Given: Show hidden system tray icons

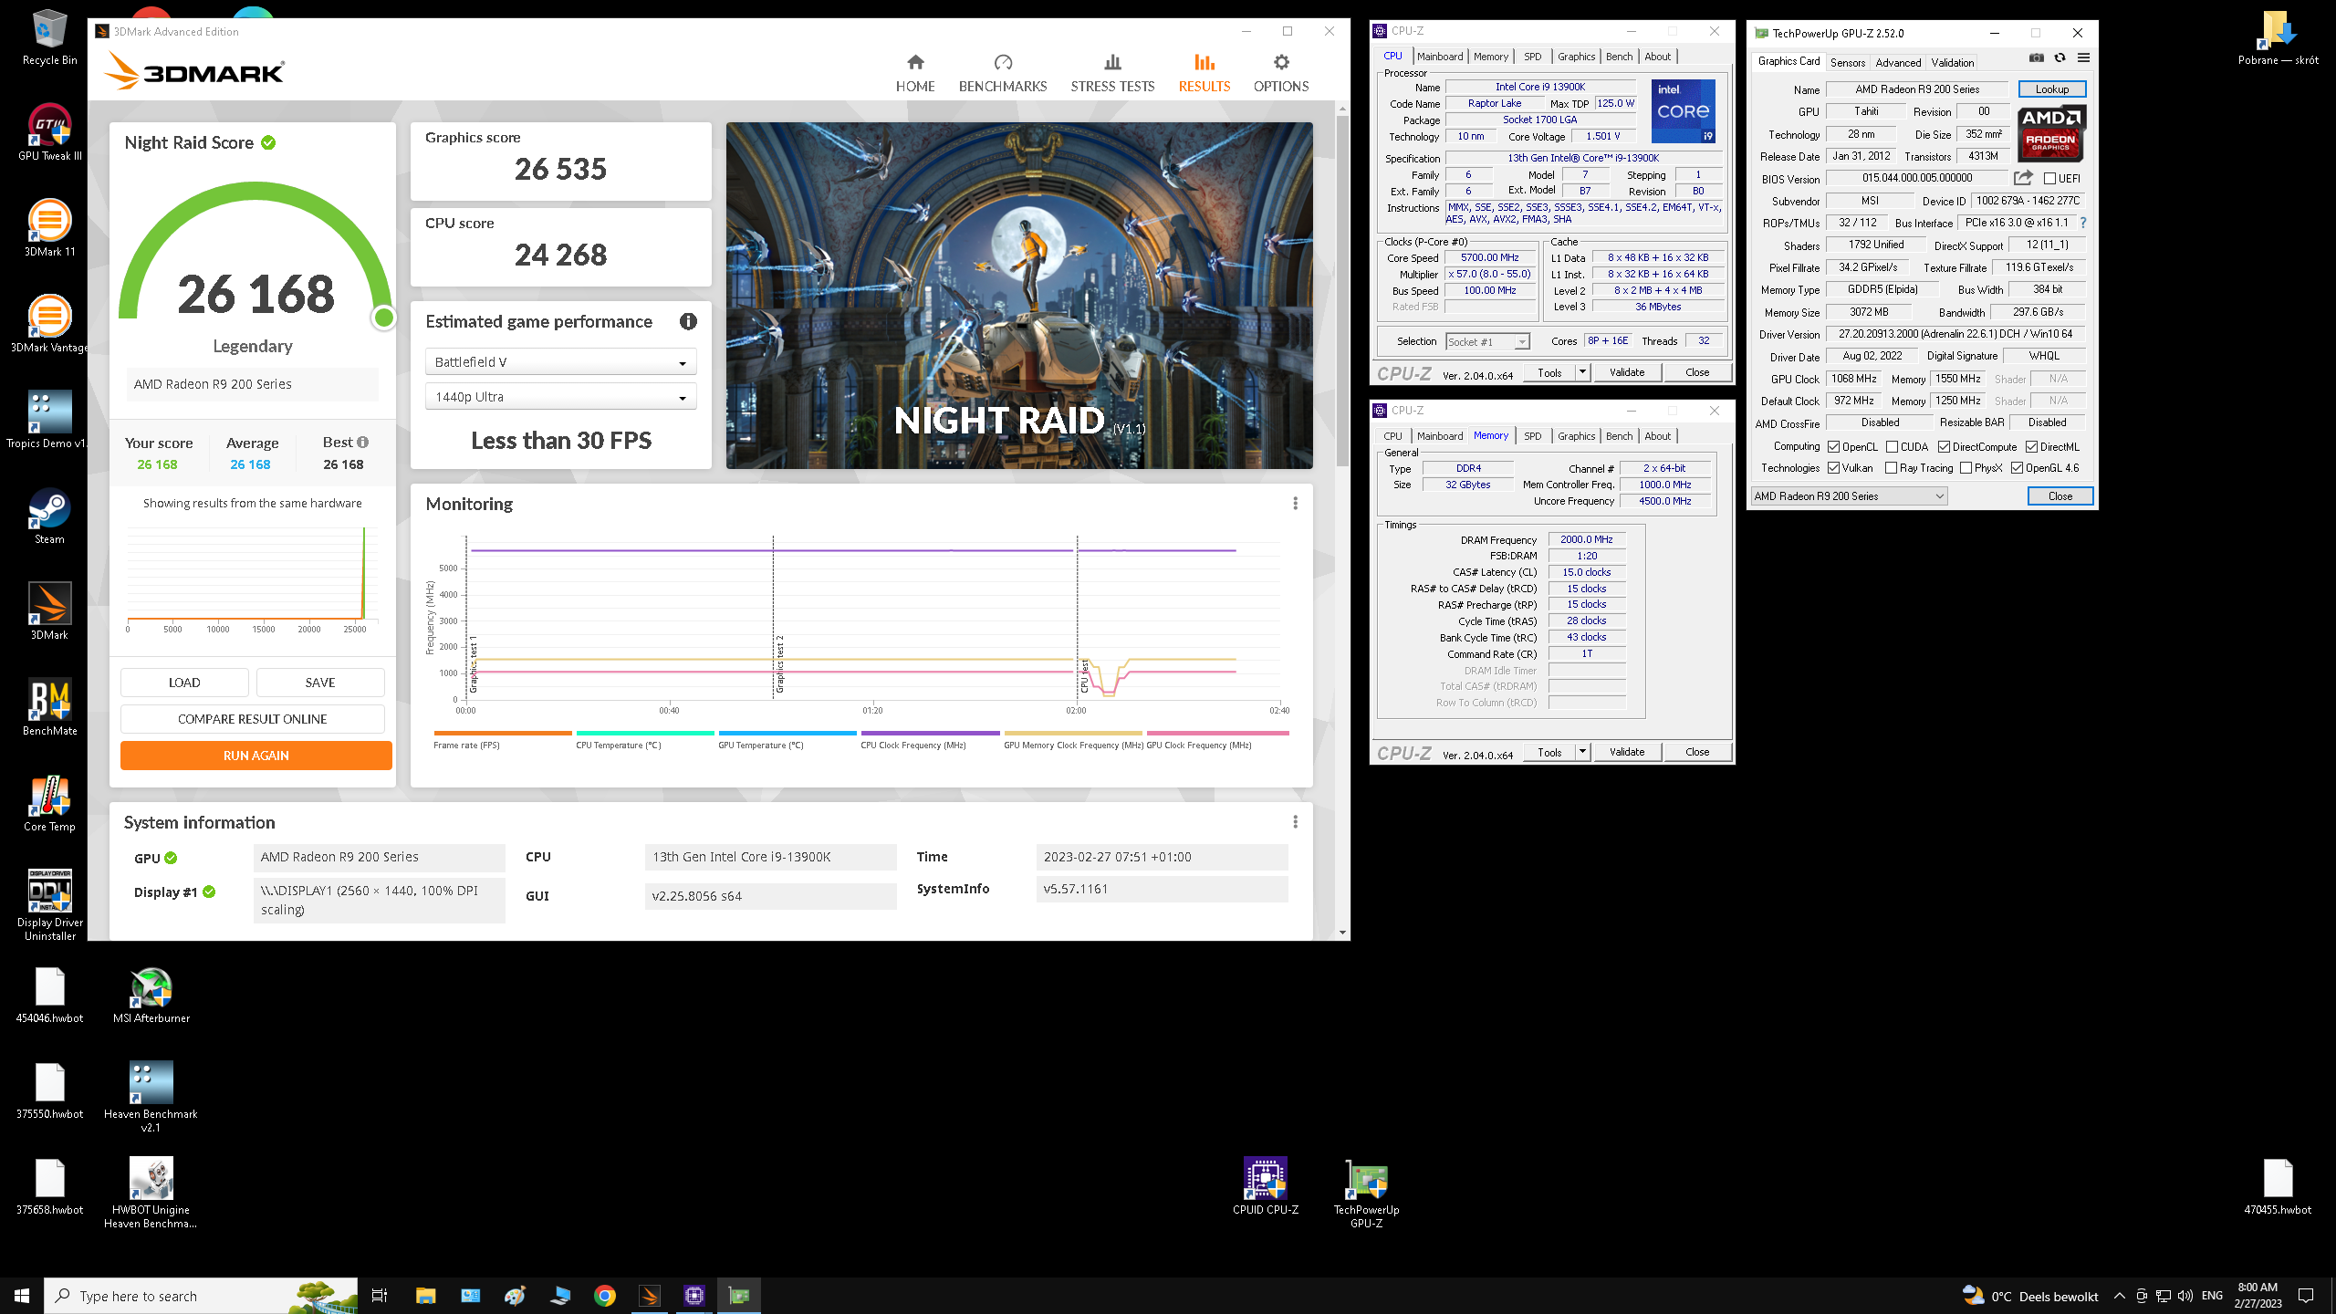Looking at the screenshot, I should [2119, 1296].
